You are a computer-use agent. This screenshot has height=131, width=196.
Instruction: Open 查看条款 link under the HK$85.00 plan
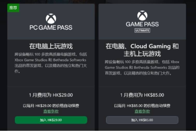click(x=142, y=111)
